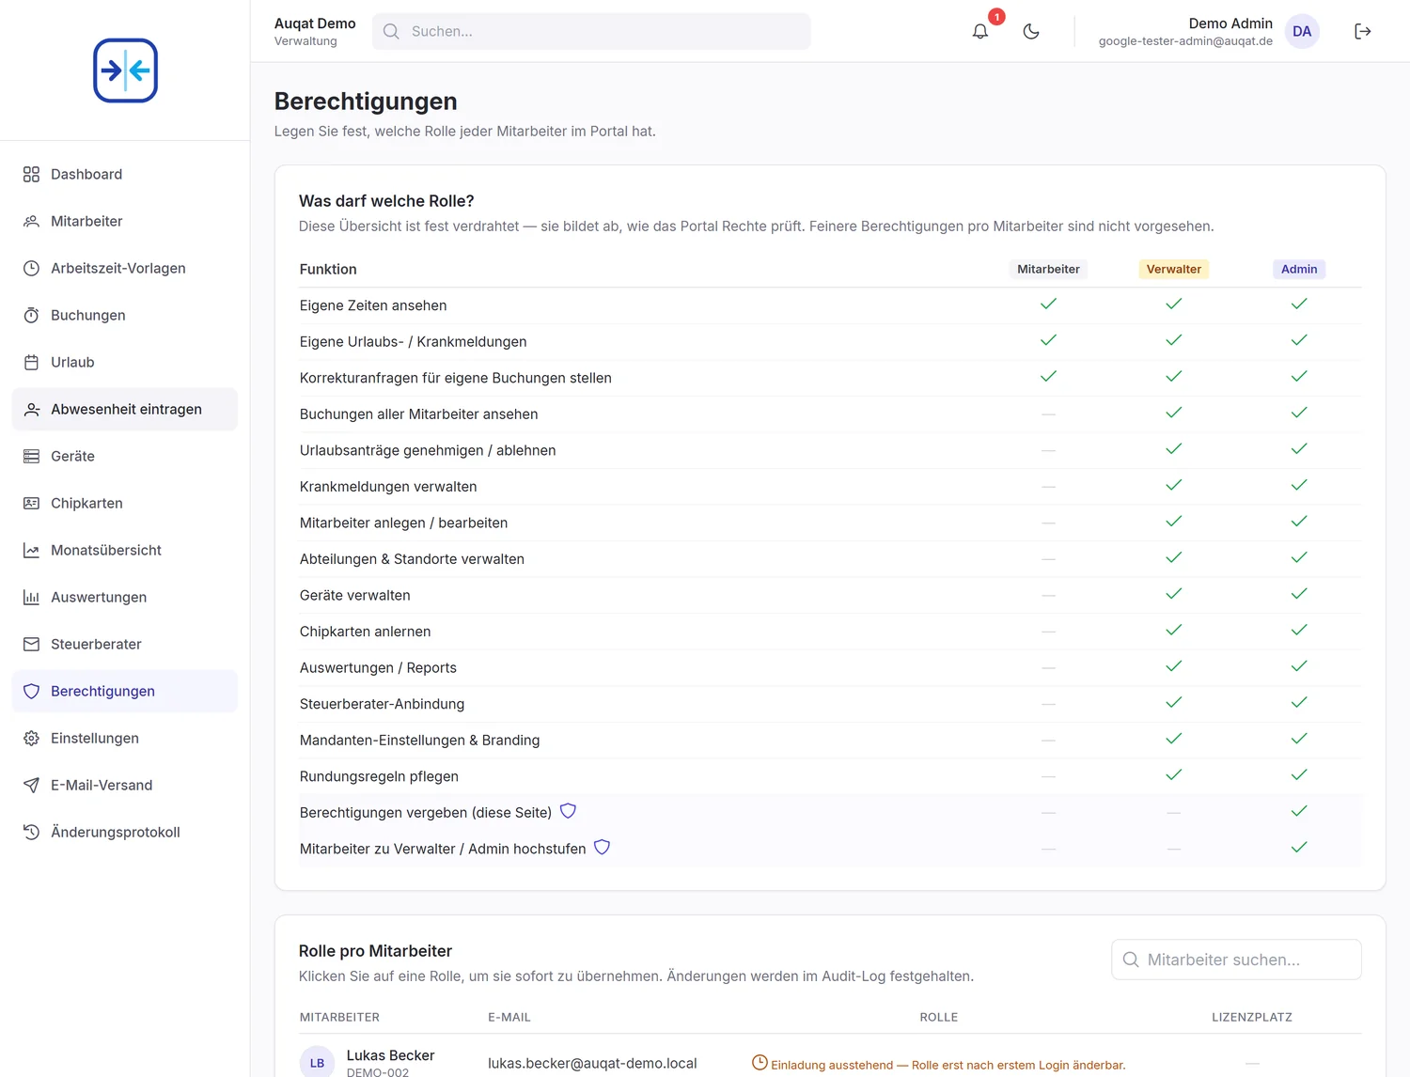1410x1077 pixels.
Task: Click the Lukas Becker employee name
Action: [x=390, y=1055]
